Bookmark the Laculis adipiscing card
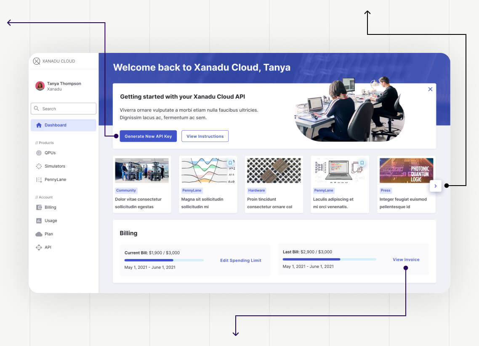The width and height of the screenshot is (479, 346). point(362,163)
